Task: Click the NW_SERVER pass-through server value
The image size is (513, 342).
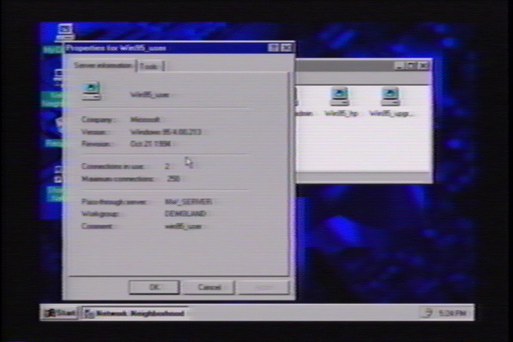Action: pyautogui.click(x=188, y=202)
